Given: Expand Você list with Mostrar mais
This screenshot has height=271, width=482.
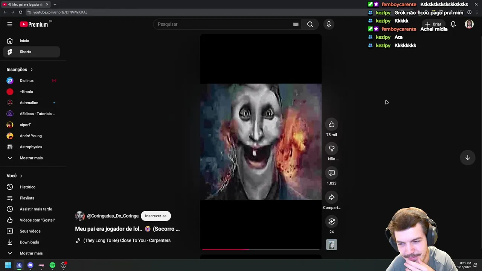Looking at the screenshot, I should coord(32,253).
